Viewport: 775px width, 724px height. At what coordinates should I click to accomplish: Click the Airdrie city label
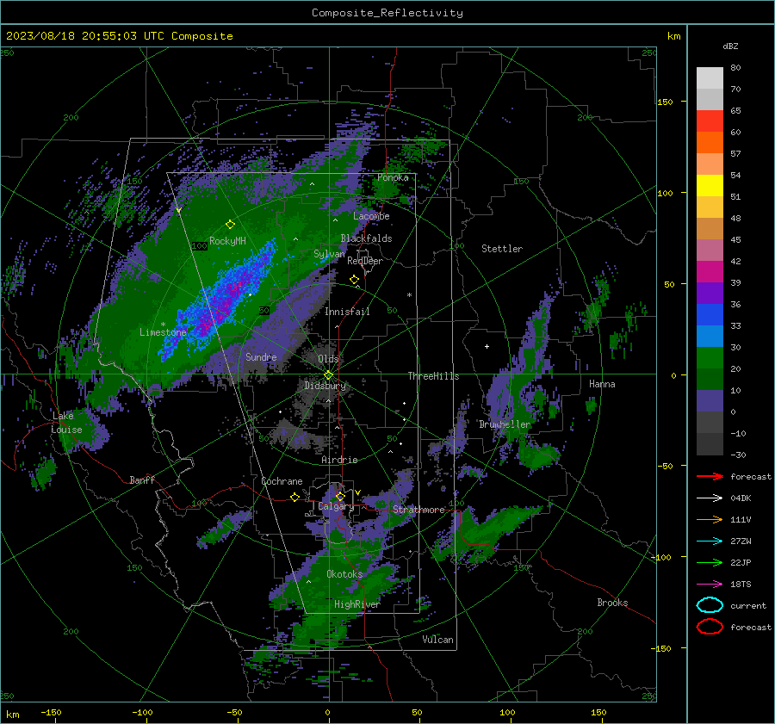tap(339, 460)
